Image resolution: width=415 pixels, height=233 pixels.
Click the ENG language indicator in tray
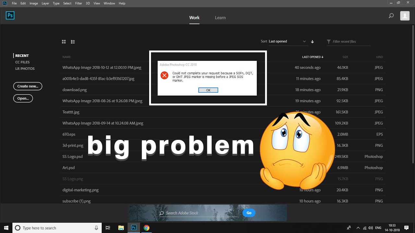coord(378,228)
